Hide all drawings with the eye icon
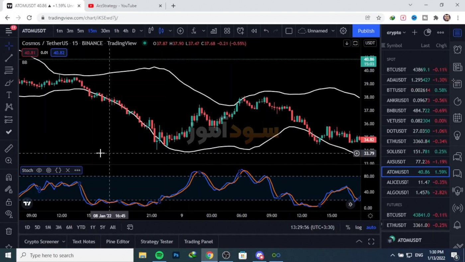The height and width of the screenshot is (262, 465). point(9,214)
